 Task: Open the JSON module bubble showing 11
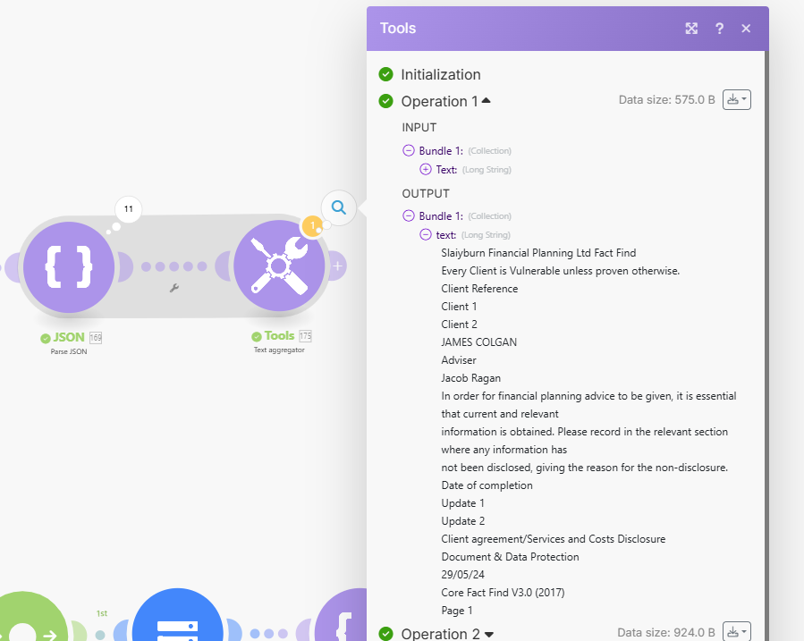[x=128, y=209]
